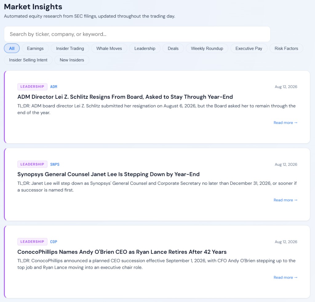This screenshot has width=315, height=302.
Task: Click the Aug 12, 2026 date on the ADM card
Action: point(286,87)
